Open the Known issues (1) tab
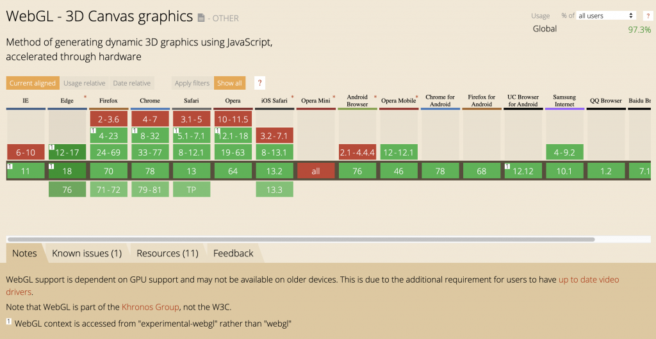 (x=86, y=253)
